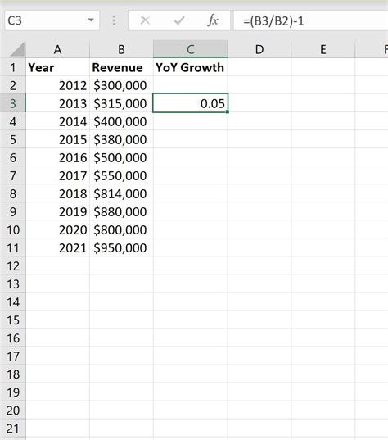Screen dimensions: 388x440
Task: Select row 6 header
Action: point(13,157)
